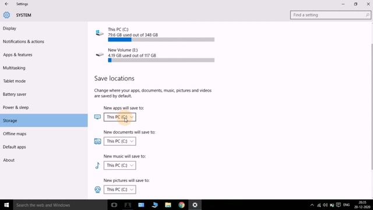Open Power & sleep settings

tap(44, 107)
